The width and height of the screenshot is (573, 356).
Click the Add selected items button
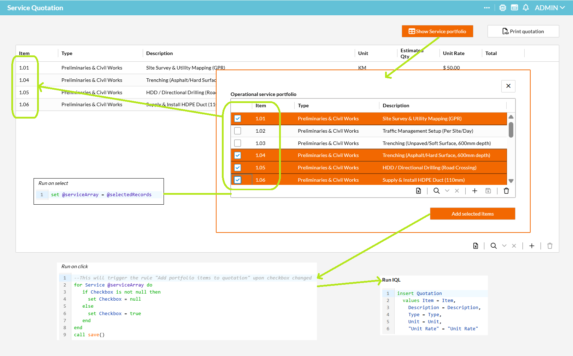click(x=472, y=214)
